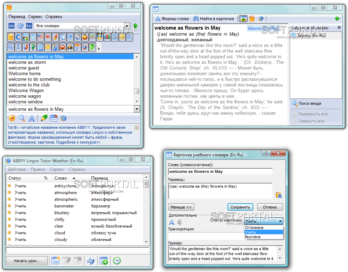
Task: Click the new card icon in Tutor toolbar
Action: 55,261
